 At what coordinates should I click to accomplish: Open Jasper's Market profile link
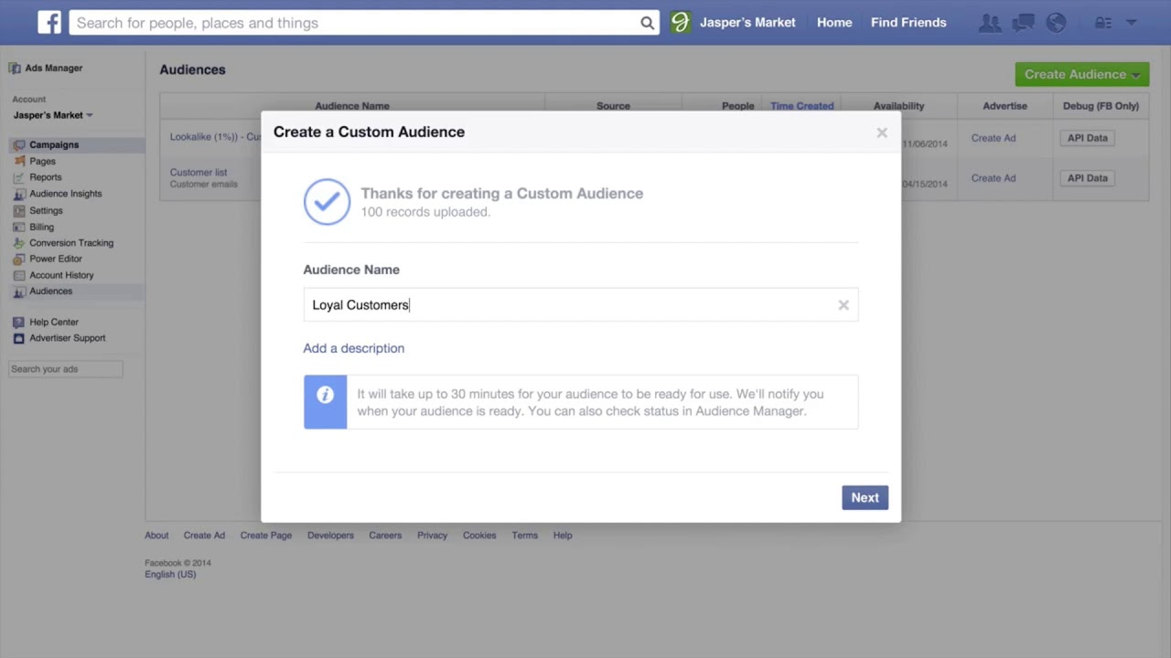747,23
